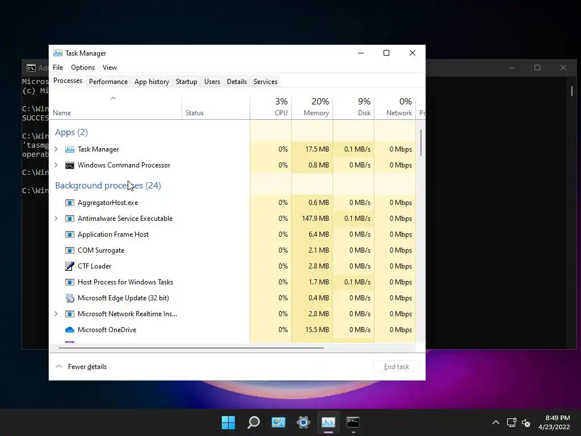Click Host Process for Windows Tasks icon
The height and width of the screenshot is (436, 581).
click(70, 282)
